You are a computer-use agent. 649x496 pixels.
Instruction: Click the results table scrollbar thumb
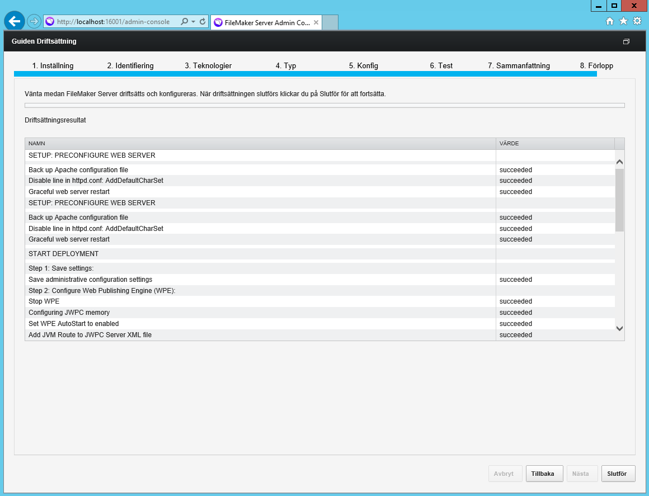click(x=619, y=200)
